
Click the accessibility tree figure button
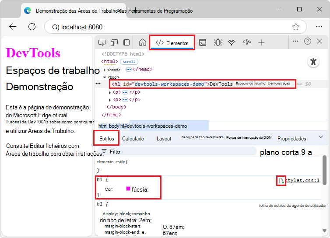click(313, 62)
